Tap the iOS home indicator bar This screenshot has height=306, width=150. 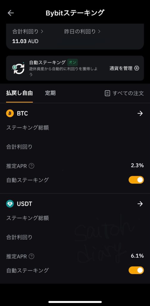pyautogui.click(x=75, y=302)
